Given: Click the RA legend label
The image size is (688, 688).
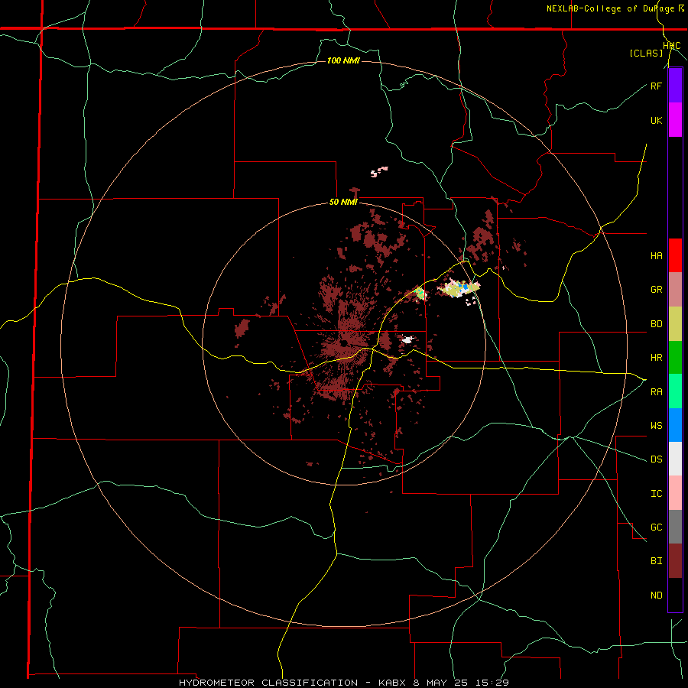Looking at the screenshot, I should point(656,392).
